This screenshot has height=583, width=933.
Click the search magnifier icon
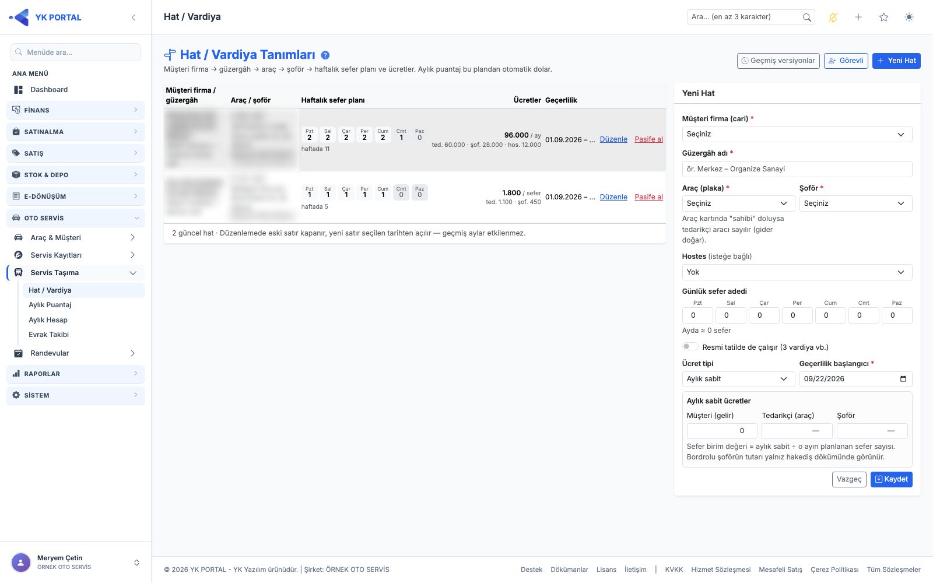pos(806,17)
